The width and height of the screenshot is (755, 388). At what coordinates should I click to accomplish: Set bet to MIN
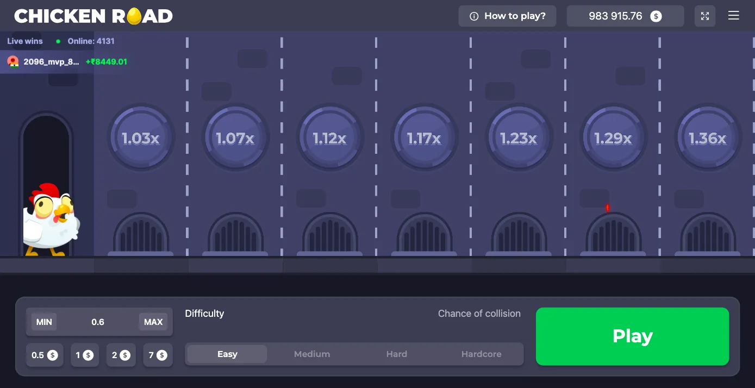point(44,322)
